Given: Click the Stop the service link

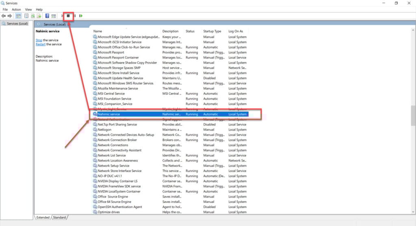Looking at the screenshot, I should [39, 40].
